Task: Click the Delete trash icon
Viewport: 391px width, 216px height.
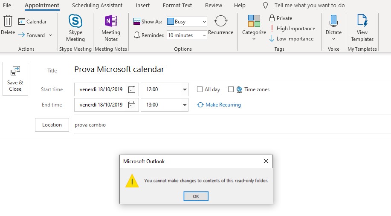Action: tap(8, 21)
